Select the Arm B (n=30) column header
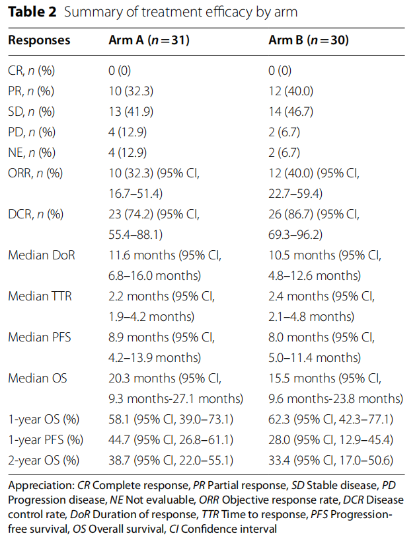Image resolution: width=419 pixels, height=540 pixels. pyautogui.click(x=309, y=40)
